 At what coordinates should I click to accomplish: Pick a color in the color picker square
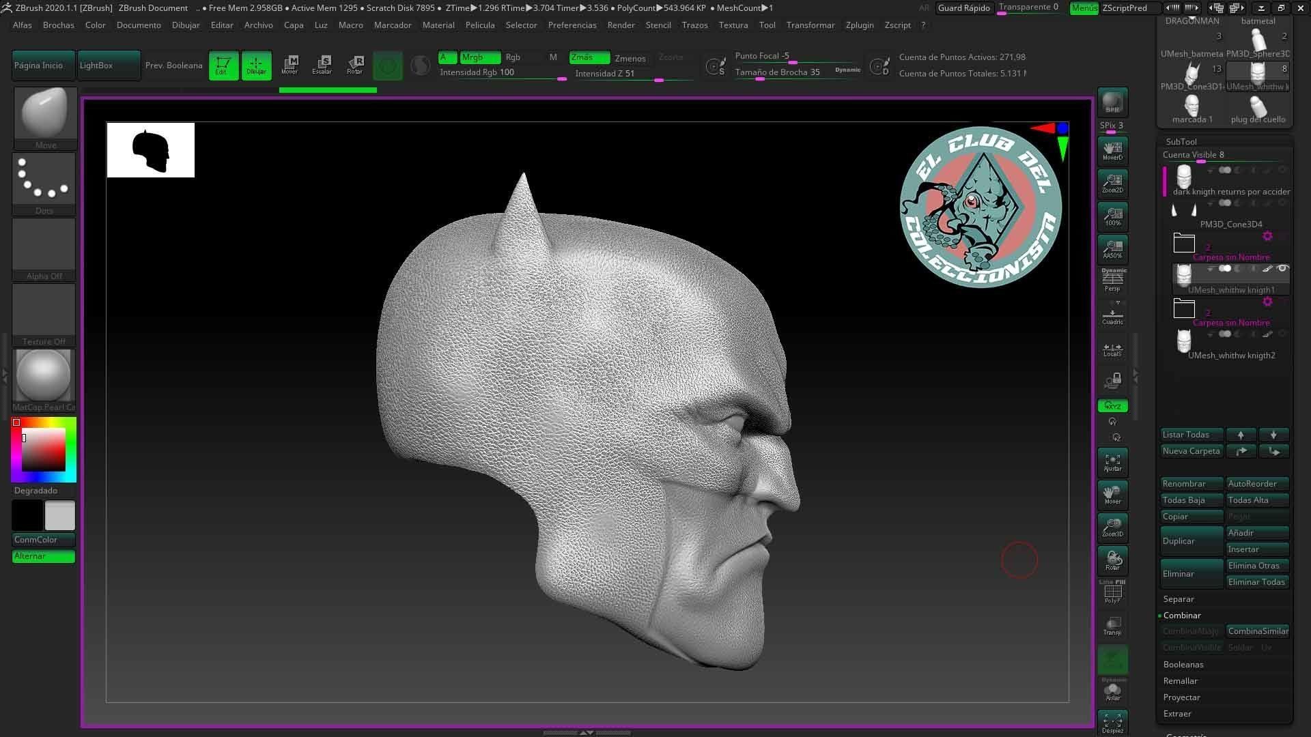[x=44, y=450]
